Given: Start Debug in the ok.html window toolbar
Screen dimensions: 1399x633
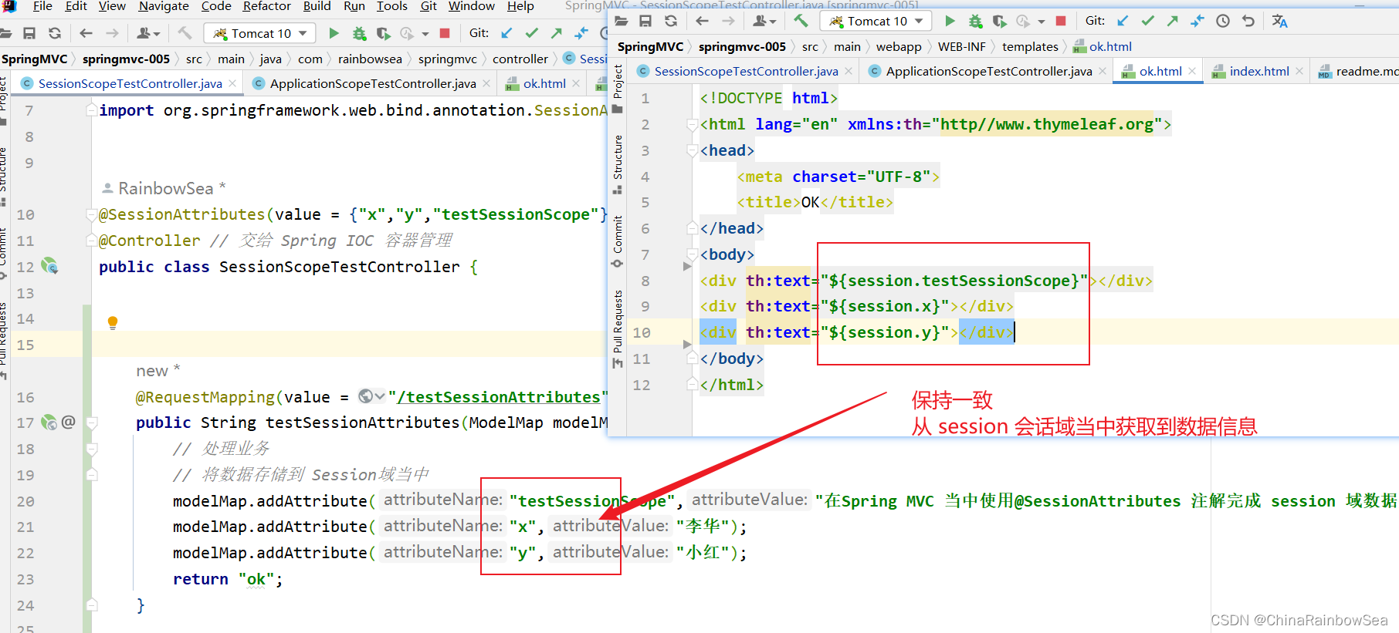Looking at the screenshot, I should 975,21.
